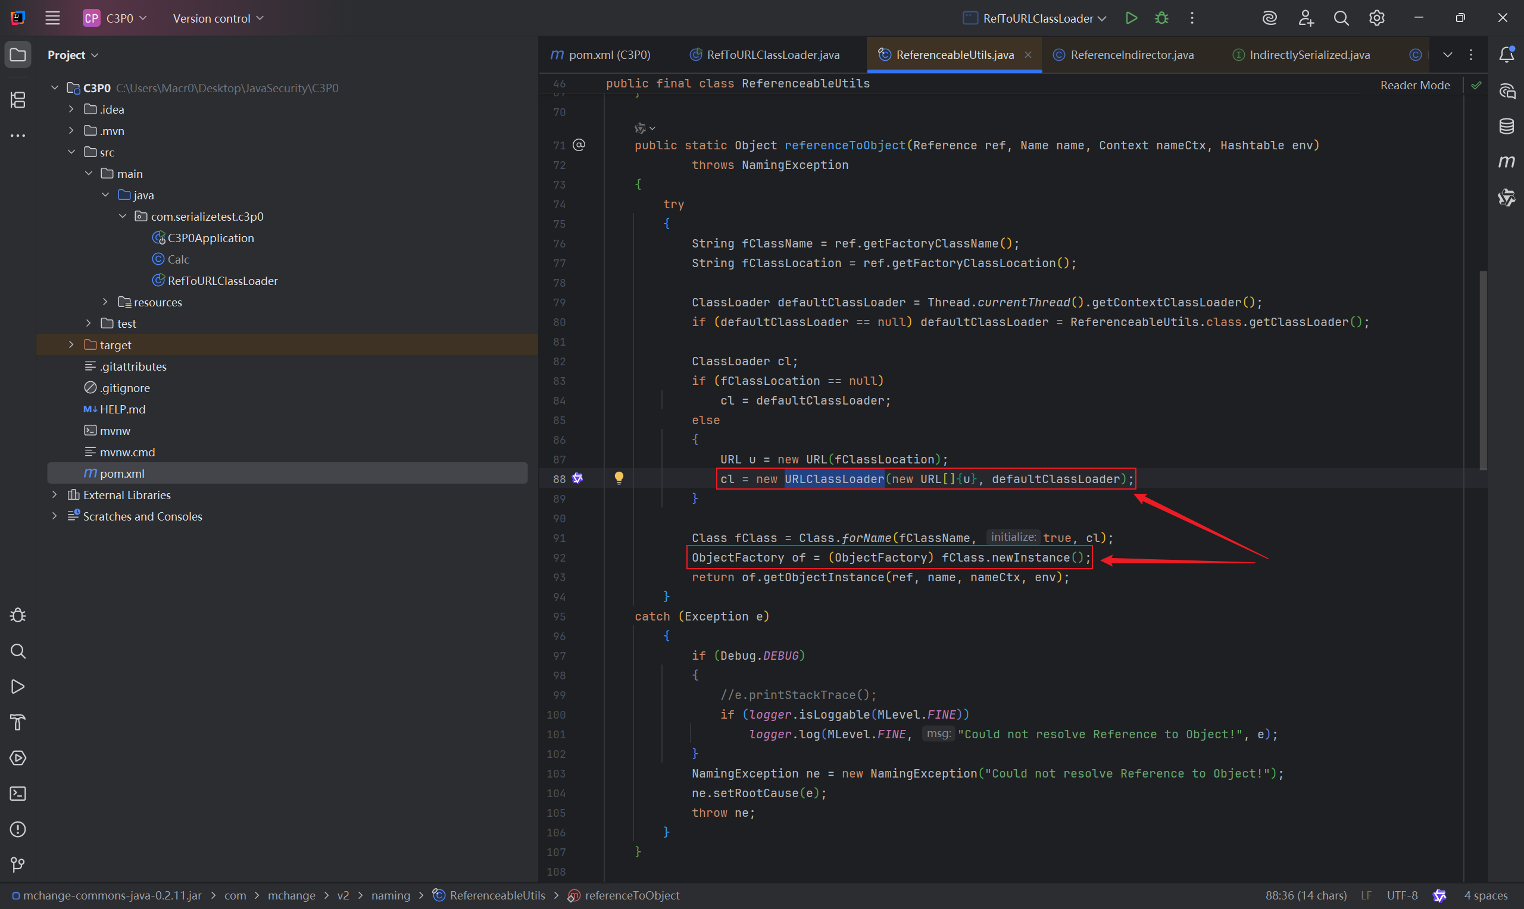Click the green inspections checkmark
1524x909 pixels.
(x=1476, y=85)
